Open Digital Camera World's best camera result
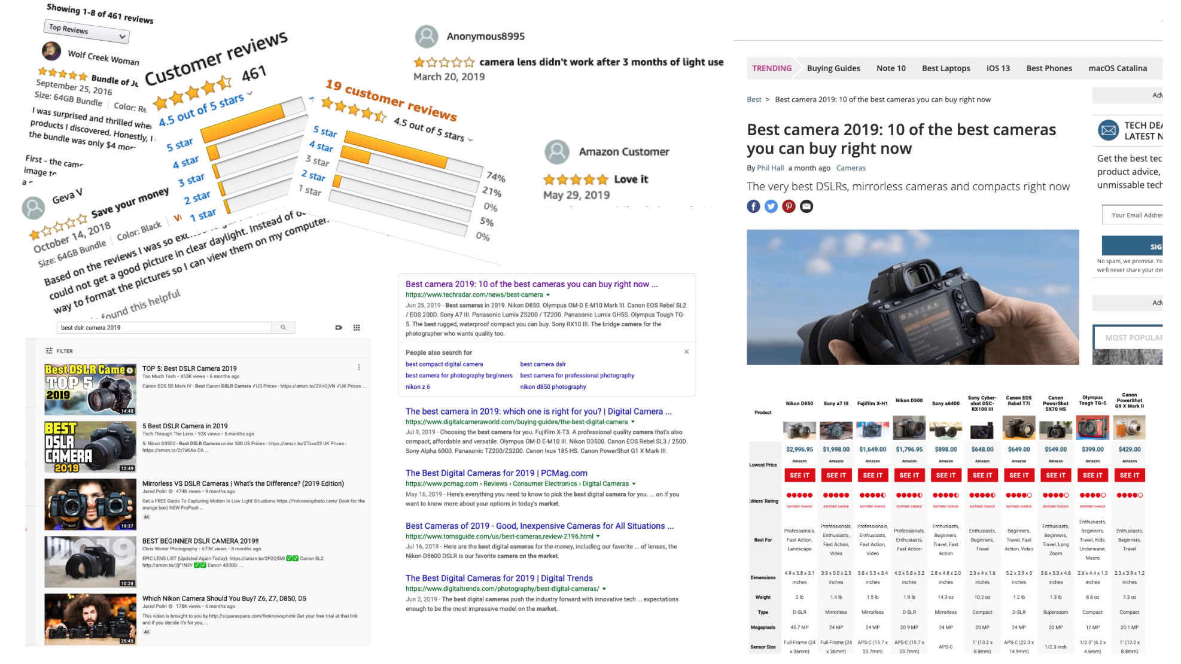Image resolution: width=1181 pixels, height=664 pixels. click(538, 412)
